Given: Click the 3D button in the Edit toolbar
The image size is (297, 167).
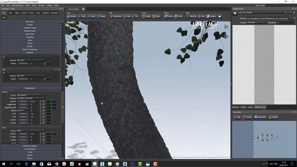Looking at the screenshot, I should tap(135, 17).
